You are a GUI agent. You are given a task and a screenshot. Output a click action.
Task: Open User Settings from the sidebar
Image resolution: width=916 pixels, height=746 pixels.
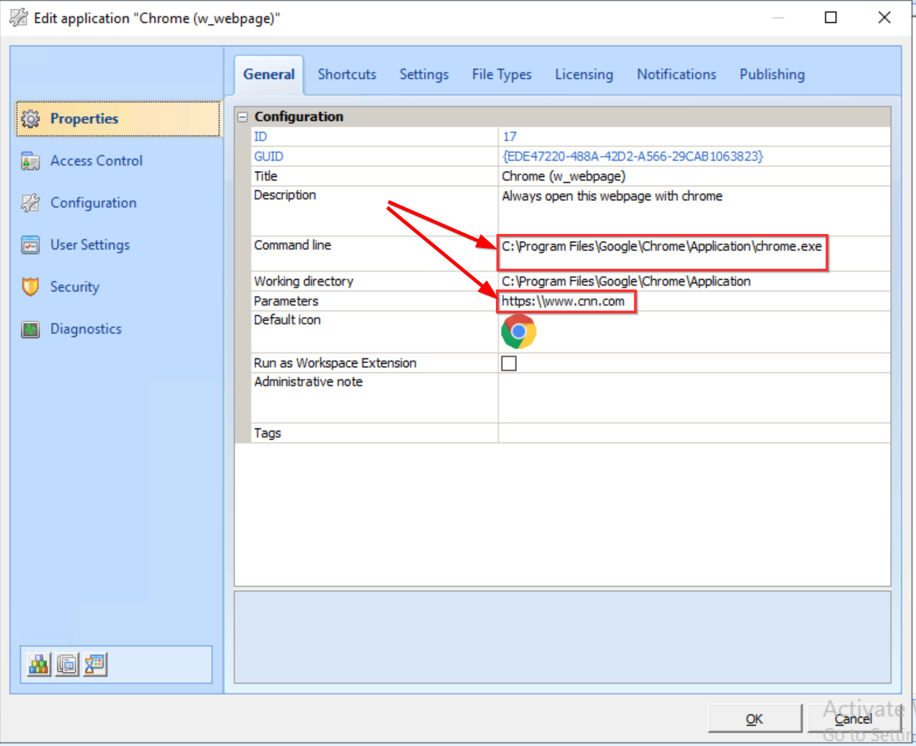(90, 245)
